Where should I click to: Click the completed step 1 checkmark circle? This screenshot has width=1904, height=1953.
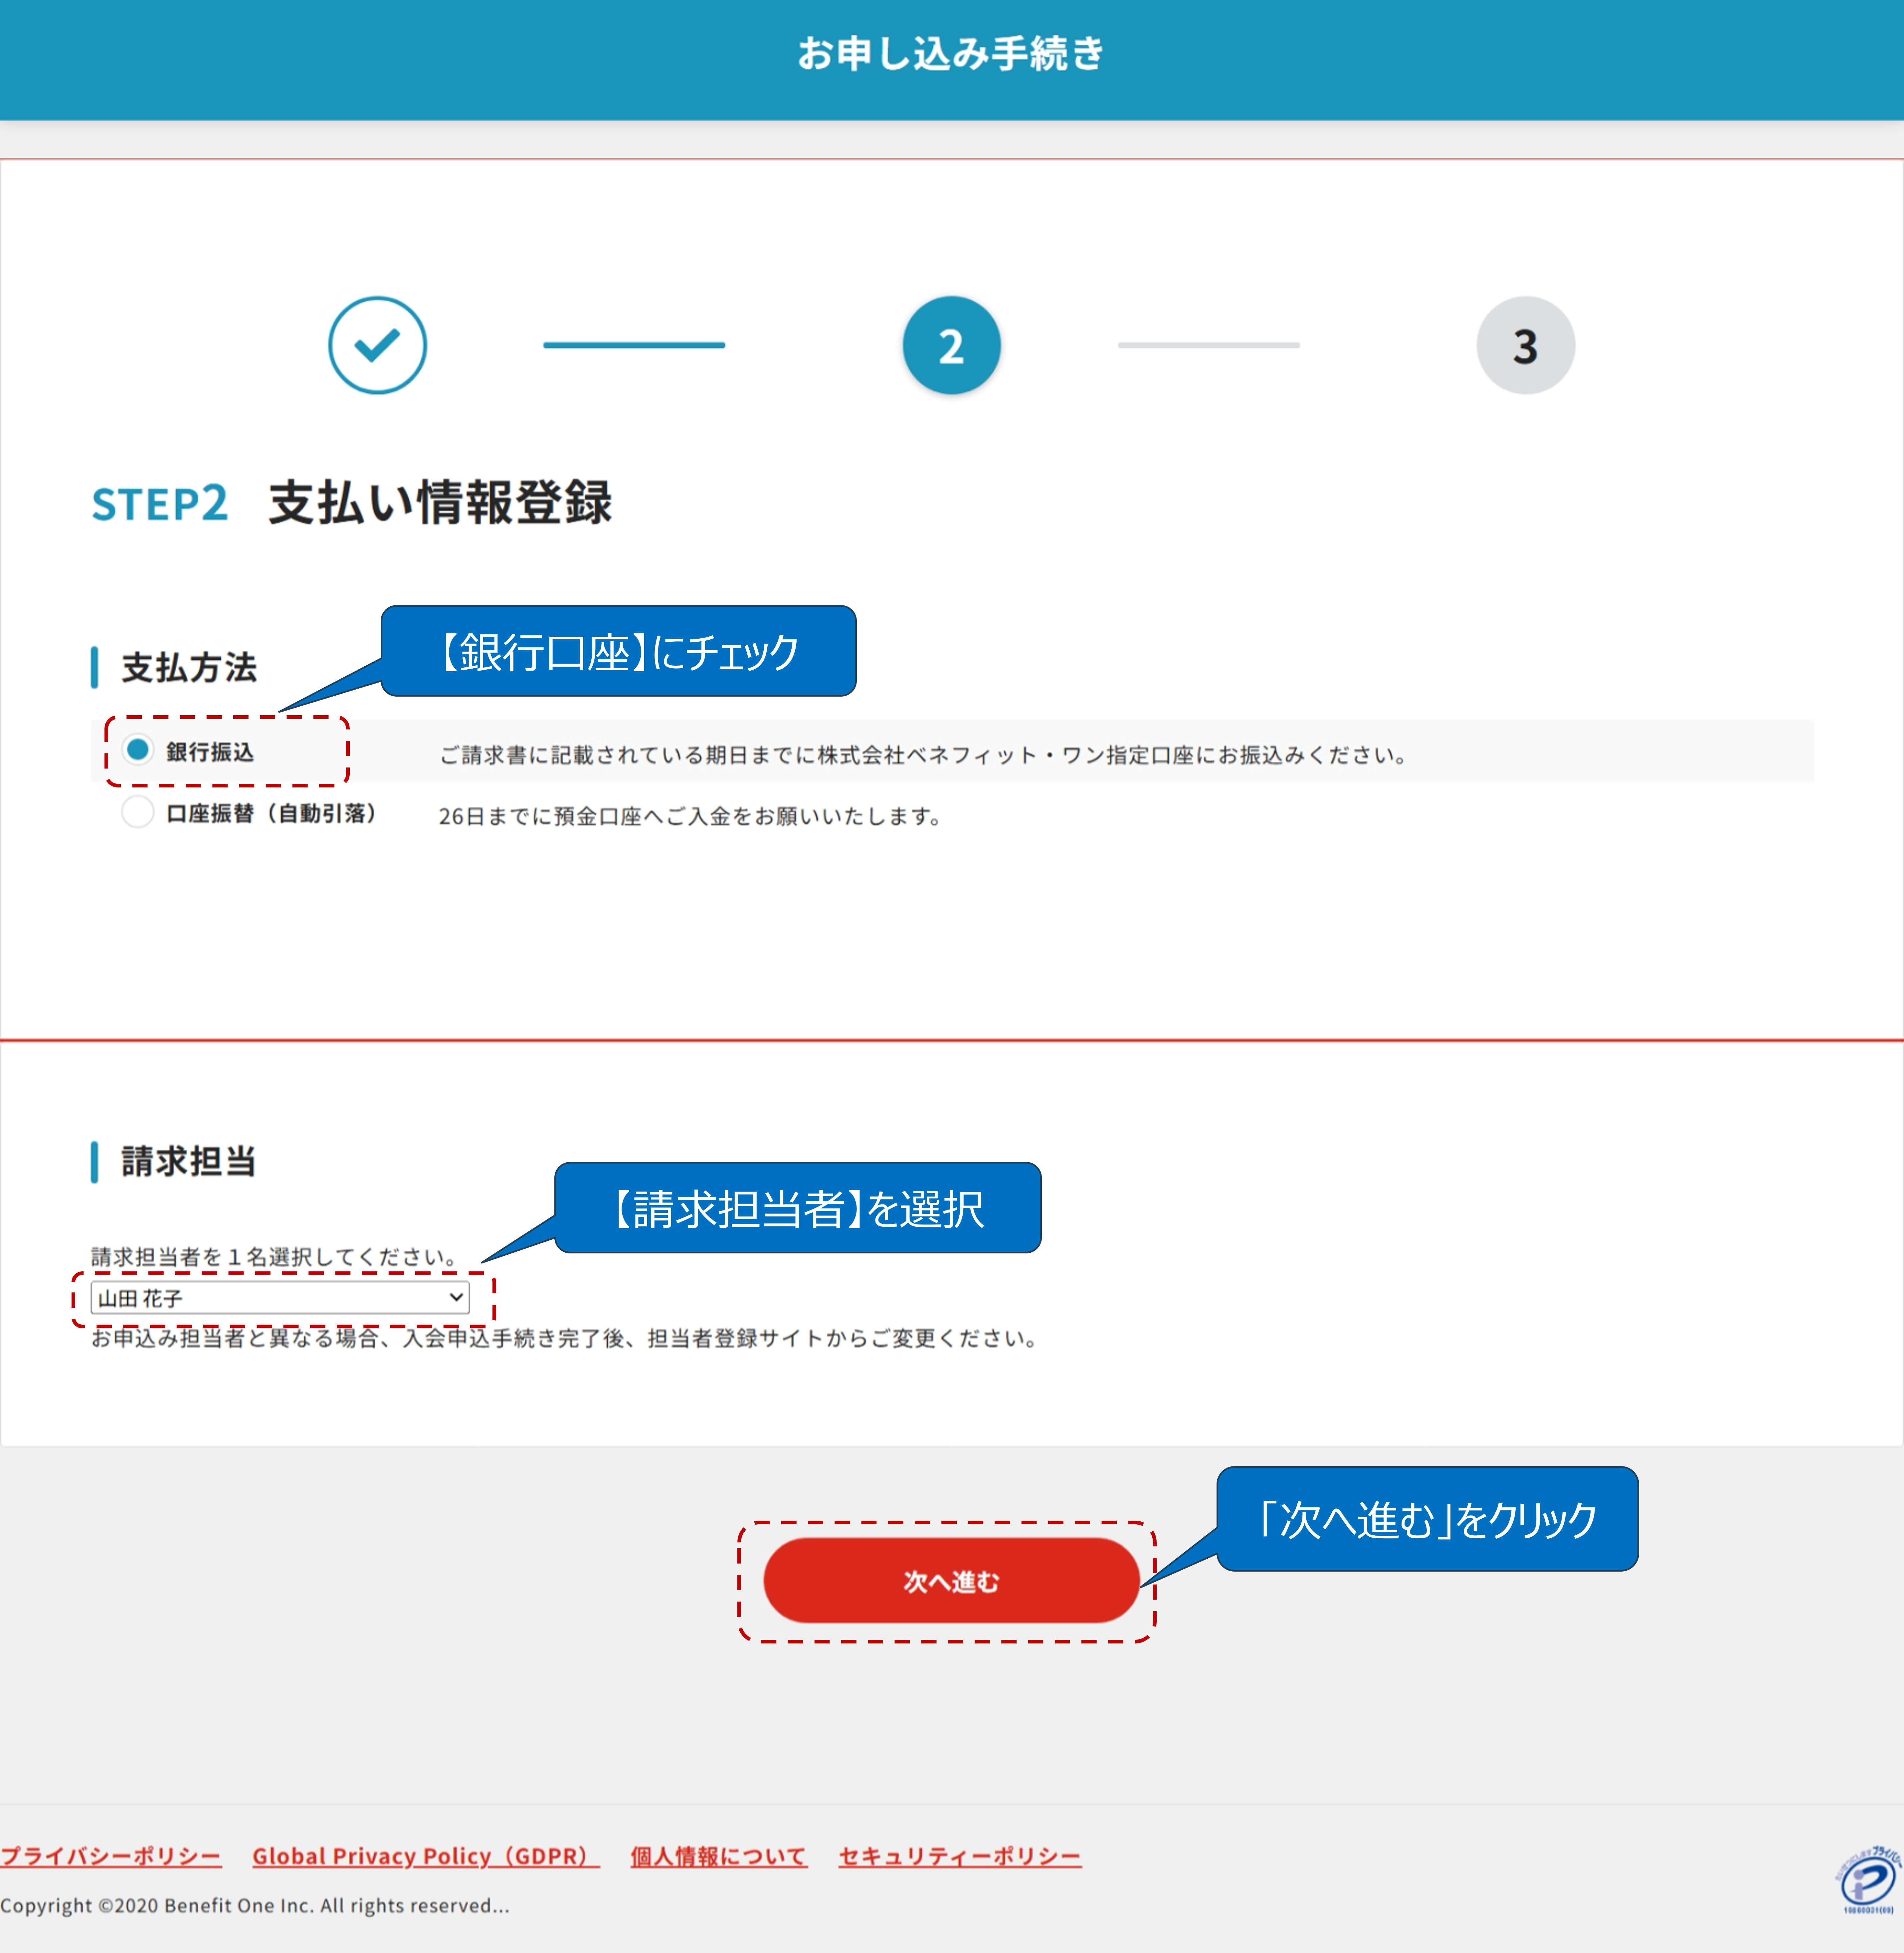point(377,345)
